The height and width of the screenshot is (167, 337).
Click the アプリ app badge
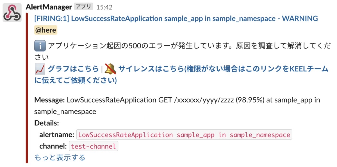point(83,7)
